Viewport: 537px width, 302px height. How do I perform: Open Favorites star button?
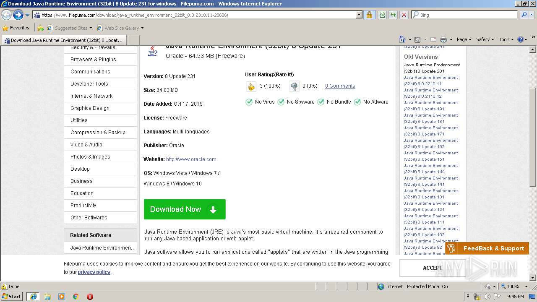tap(16, 28)
